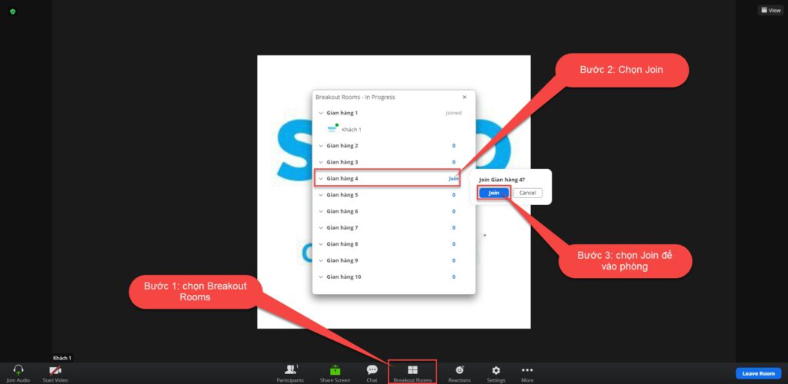
Task: Click the Join Audio headphone icon
Action: tap(18, 370)
